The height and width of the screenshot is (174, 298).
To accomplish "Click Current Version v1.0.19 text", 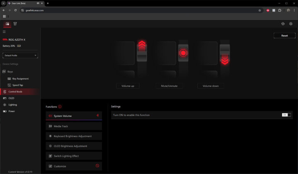I will (20, 172).
